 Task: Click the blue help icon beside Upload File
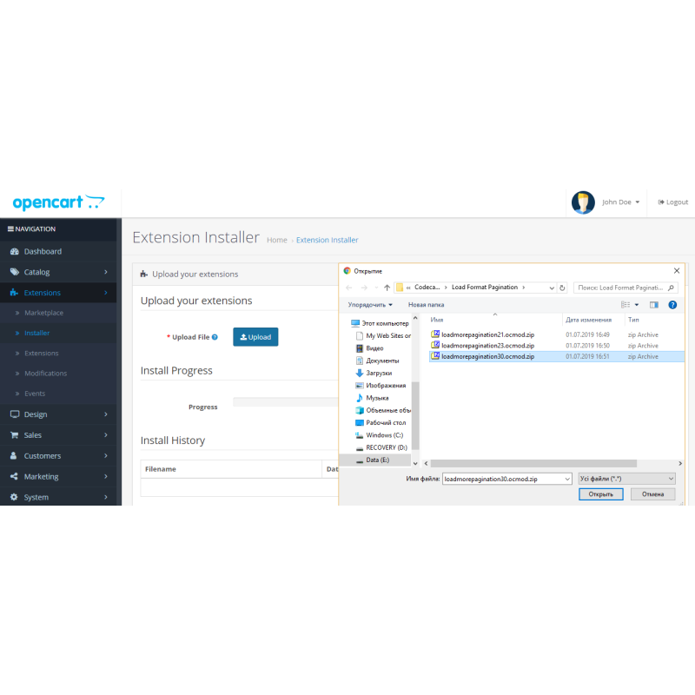click(x=215, y=337)
